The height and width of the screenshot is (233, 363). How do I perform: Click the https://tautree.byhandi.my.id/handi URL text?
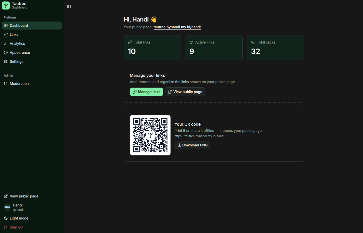[x=199, y=136]
